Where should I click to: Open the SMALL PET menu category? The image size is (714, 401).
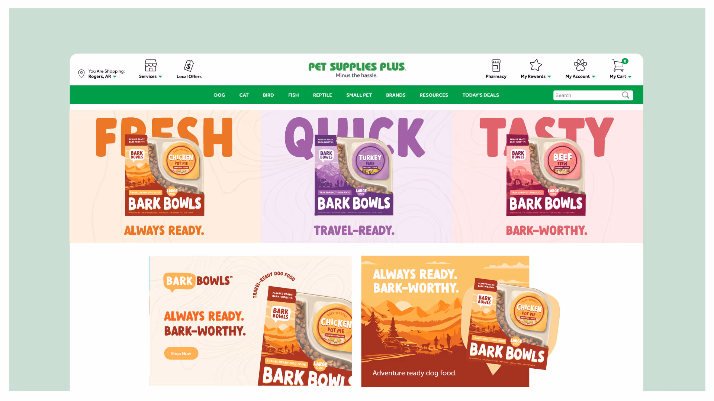(359, 95)
